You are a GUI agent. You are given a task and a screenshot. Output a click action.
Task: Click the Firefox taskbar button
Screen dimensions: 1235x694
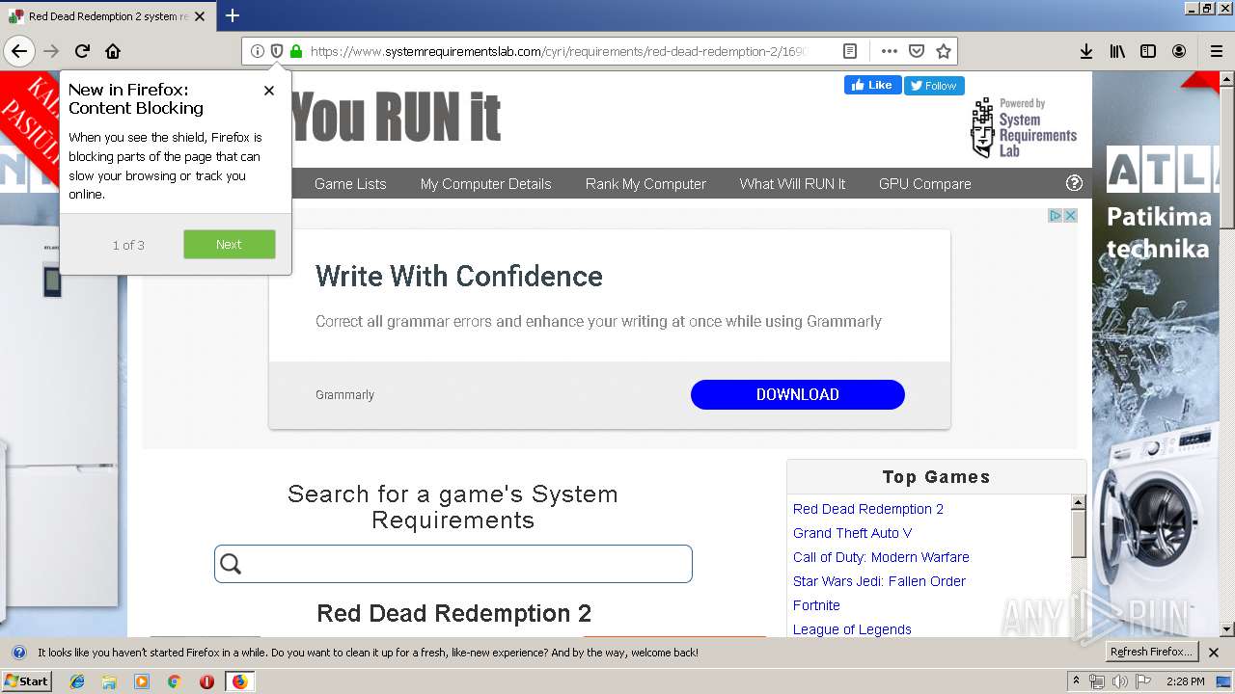[239, 681]
